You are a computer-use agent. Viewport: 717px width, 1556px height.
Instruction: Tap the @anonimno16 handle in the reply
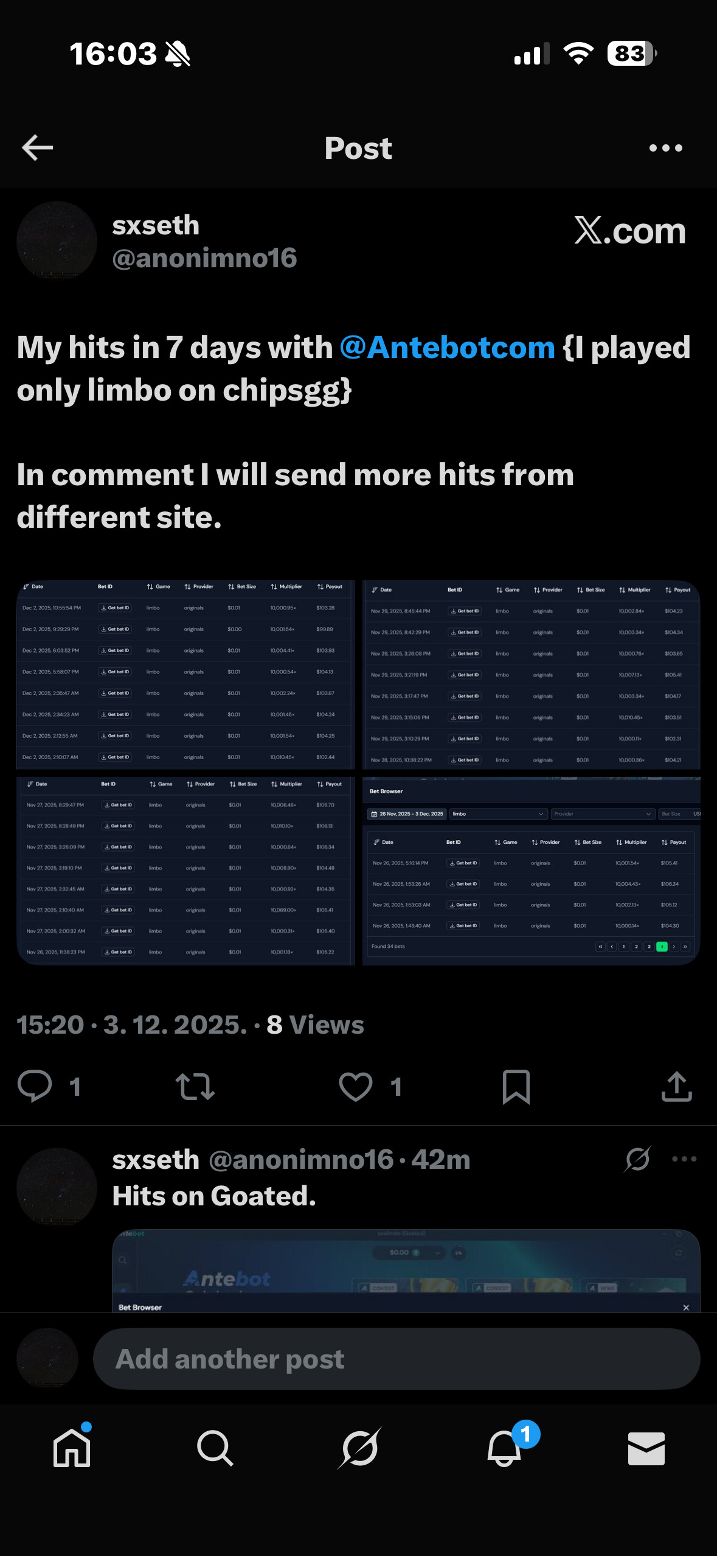click(301, 1160)
